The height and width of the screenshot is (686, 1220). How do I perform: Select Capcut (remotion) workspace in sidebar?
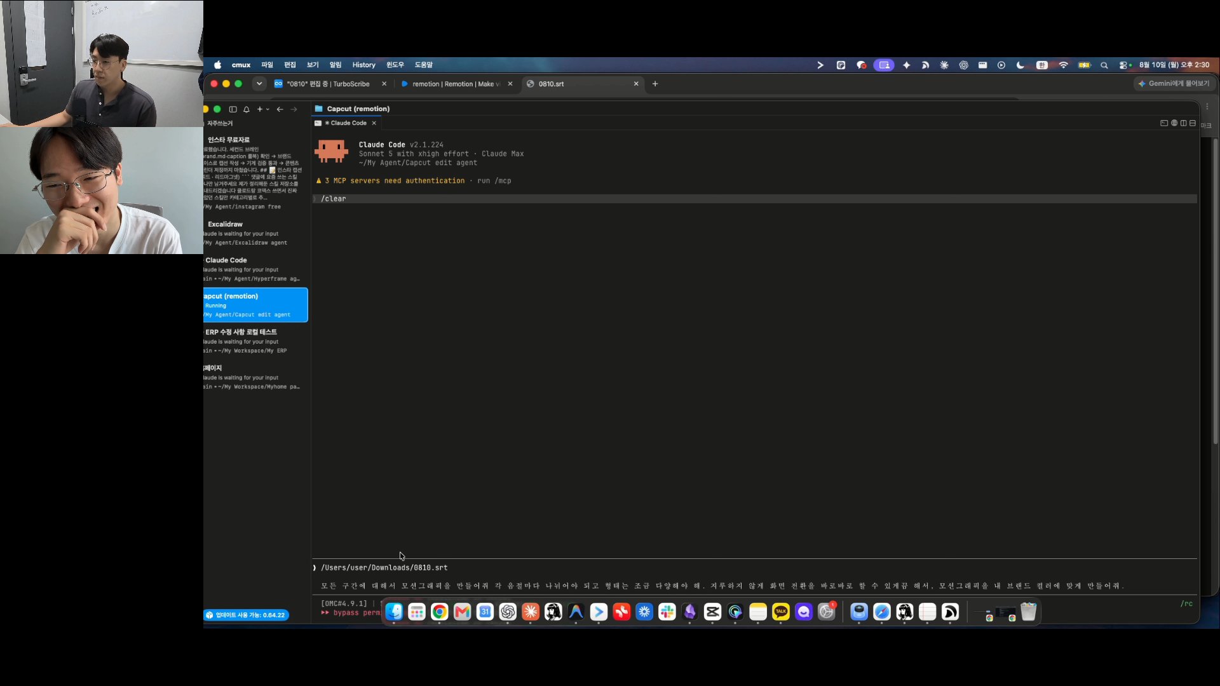255,305
